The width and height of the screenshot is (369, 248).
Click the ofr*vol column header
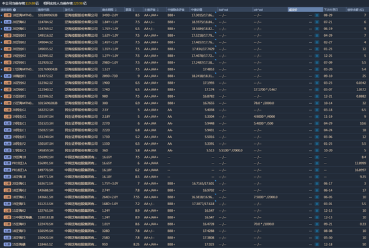click(x=258, y=9)
